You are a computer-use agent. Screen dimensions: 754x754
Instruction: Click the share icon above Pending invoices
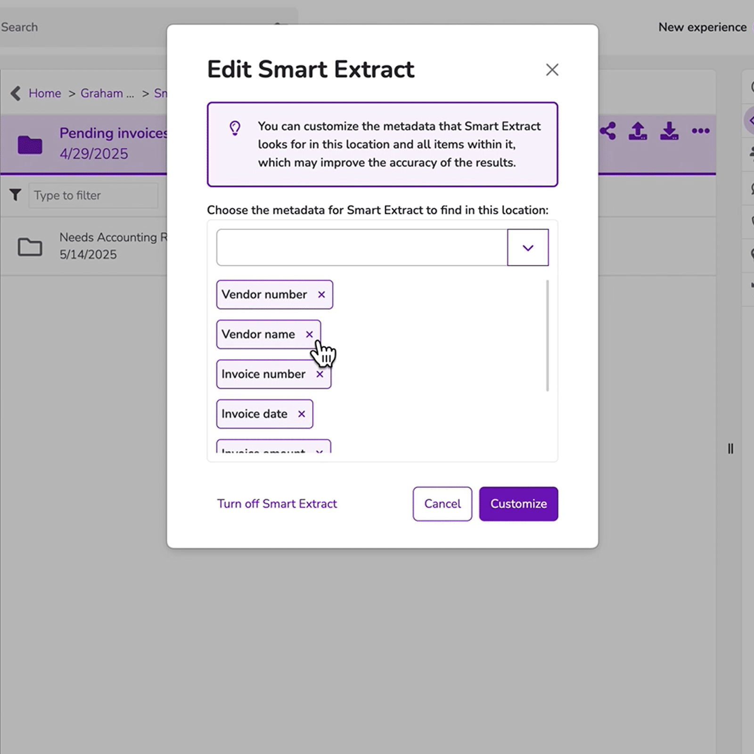click(x=608, y=131)
